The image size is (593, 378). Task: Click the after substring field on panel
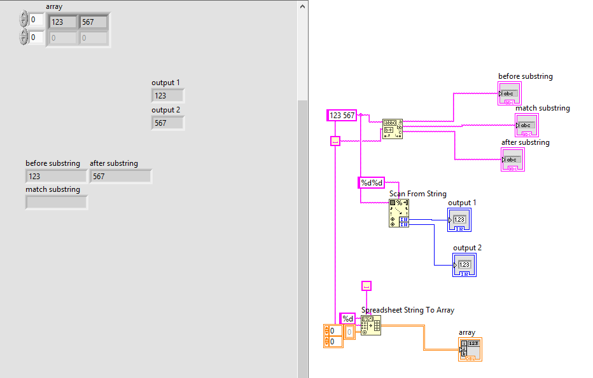pyautogui.click(x=120, y=177)
